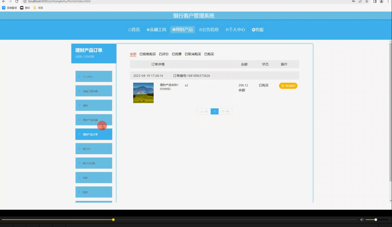Screen dimensions: 392x227
Task: Click the product thumbnail for 理财产品名称1
Action: (143, 93)
